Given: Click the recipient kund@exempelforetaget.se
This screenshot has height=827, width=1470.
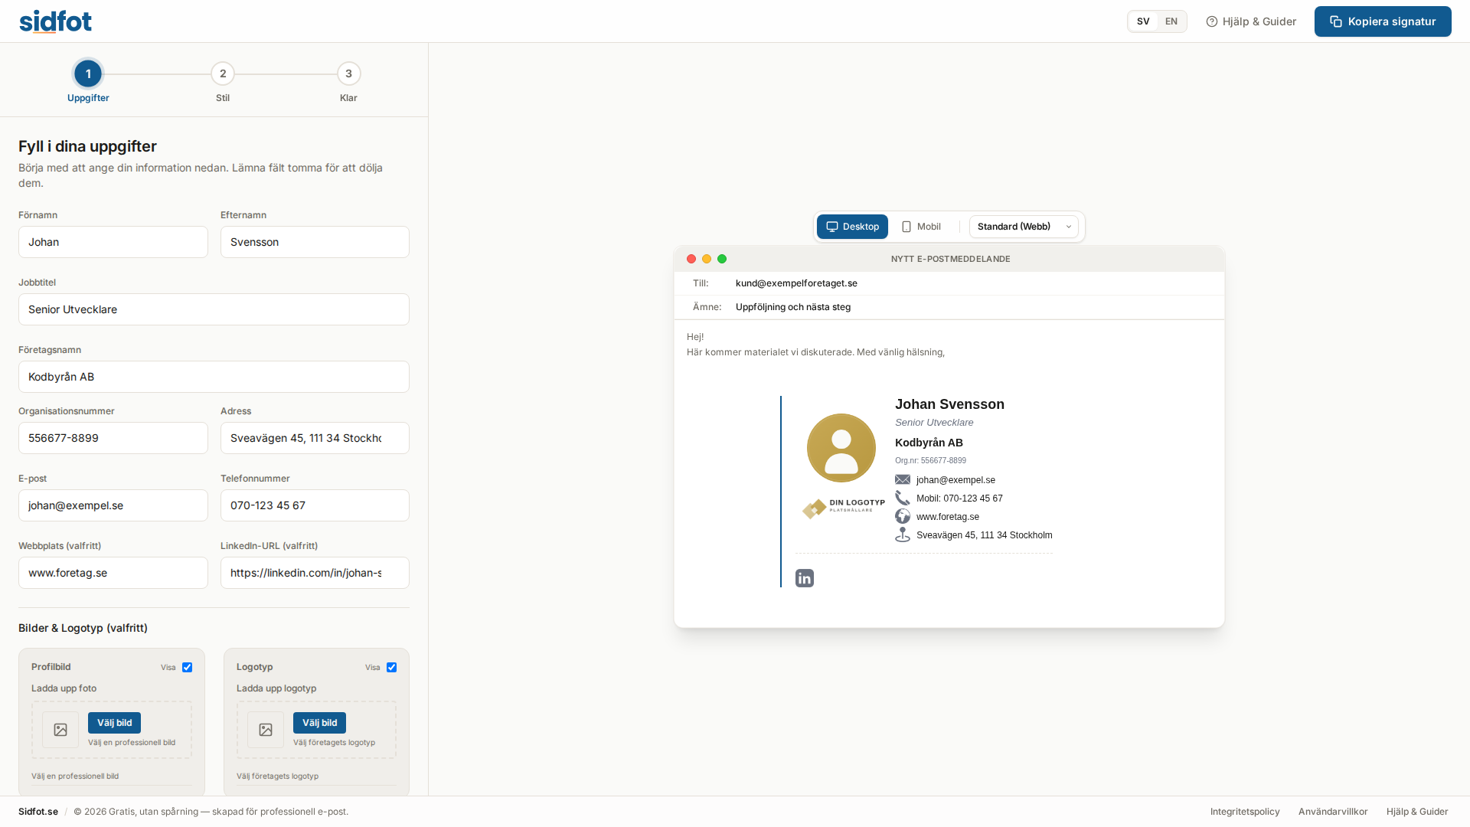Looking at the screenshot, I should (x=796, y=283).
